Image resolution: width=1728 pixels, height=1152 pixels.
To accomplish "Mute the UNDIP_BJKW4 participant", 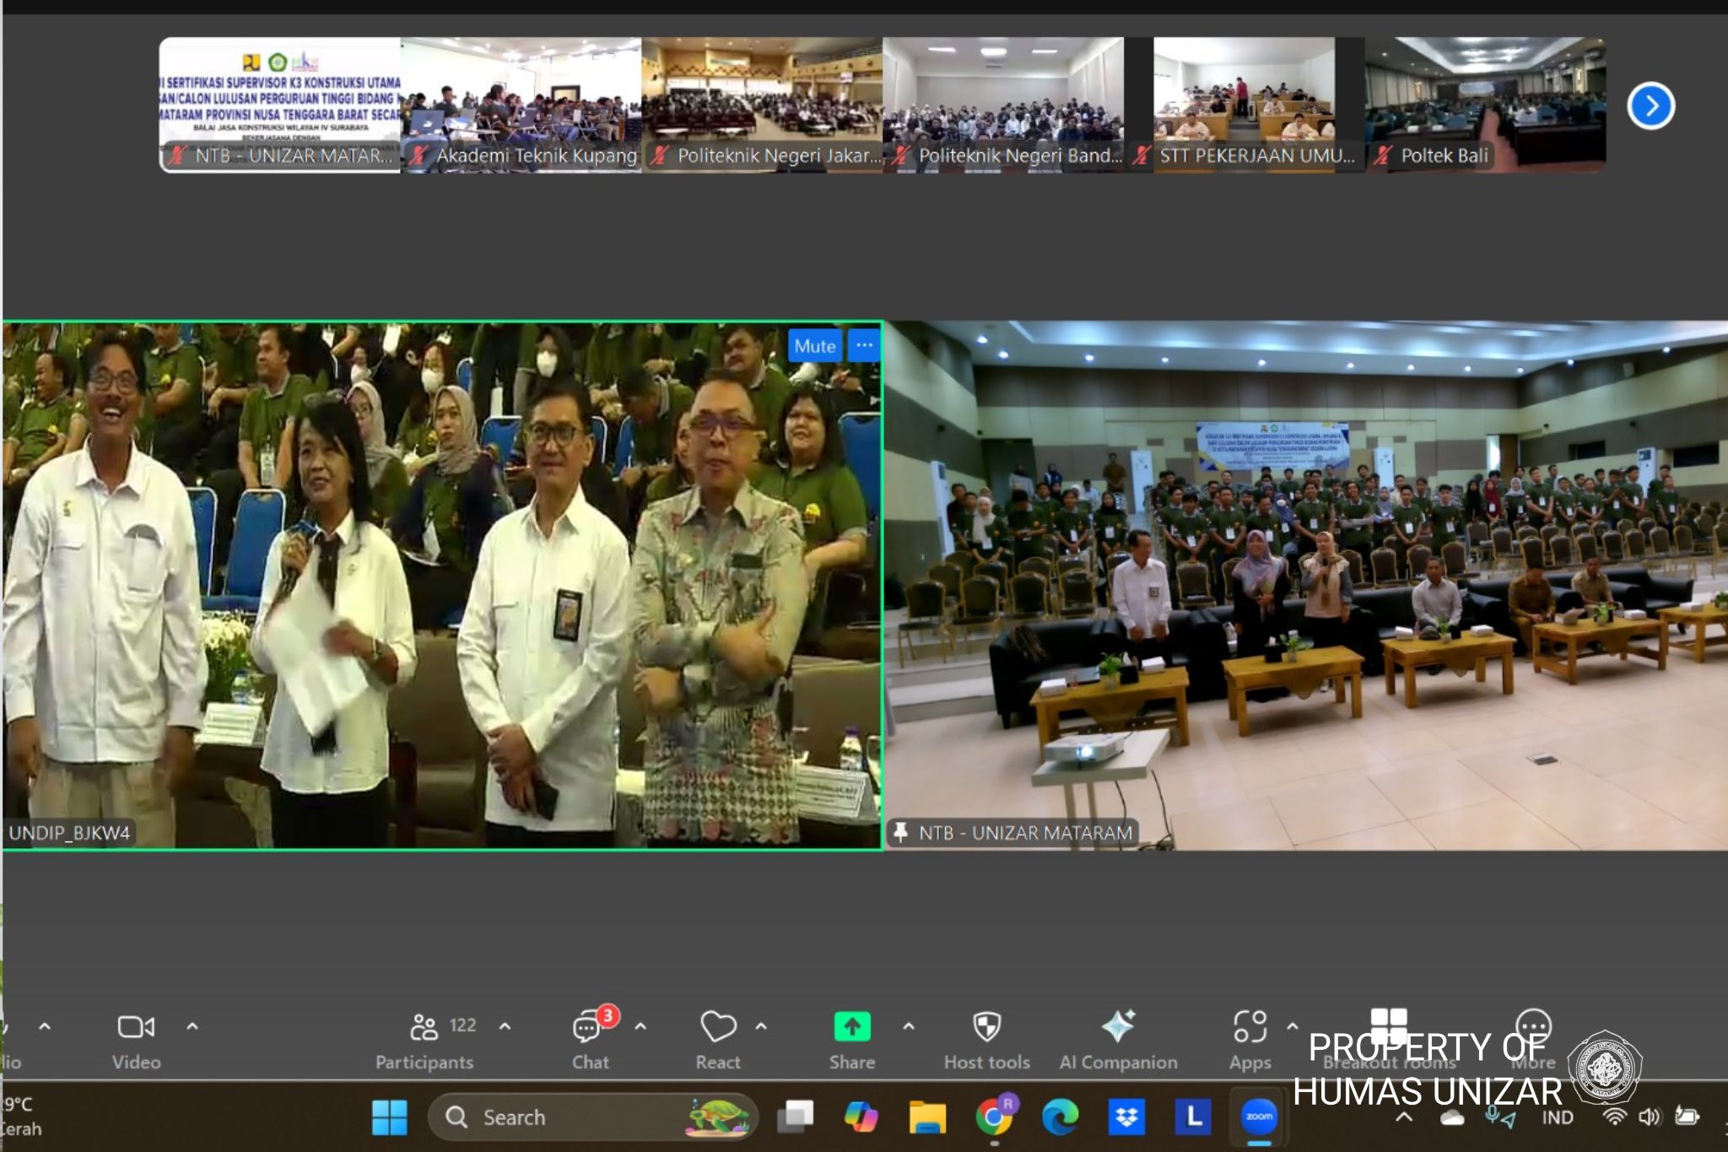I will point(814,346).
